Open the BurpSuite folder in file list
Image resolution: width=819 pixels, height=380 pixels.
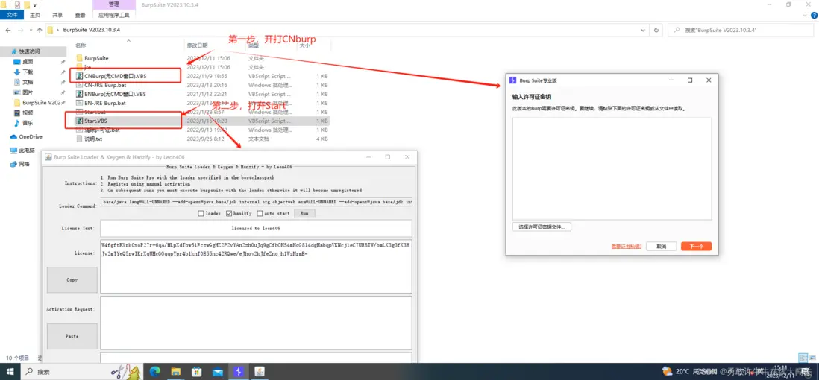click(x=96, y=58)
